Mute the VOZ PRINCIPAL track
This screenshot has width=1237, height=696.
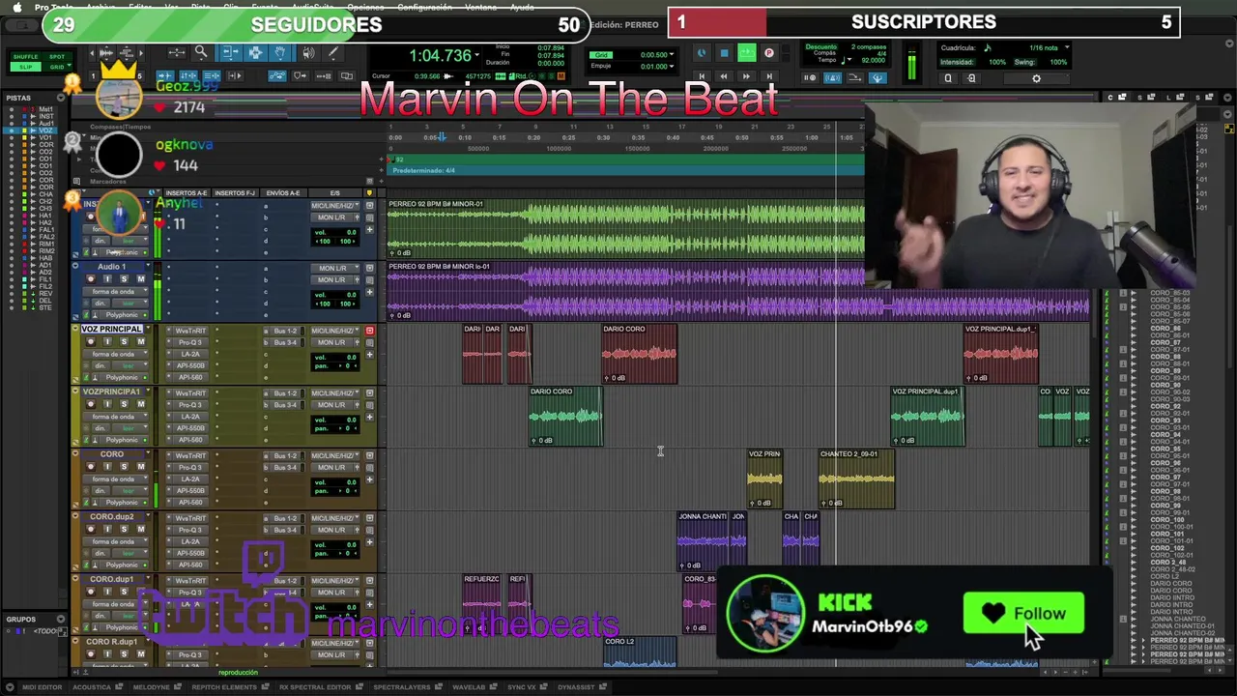140,342
